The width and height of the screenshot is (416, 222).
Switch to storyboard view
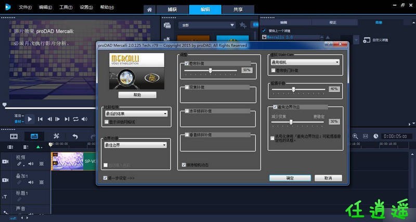pos(14,137)
